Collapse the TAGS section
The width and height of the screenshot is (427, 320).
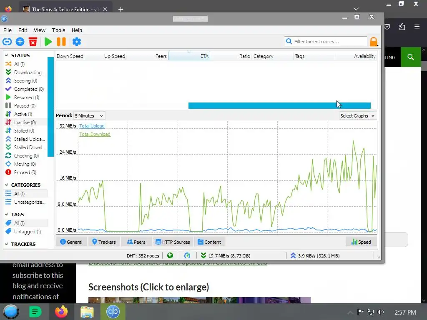(x=7, y=215)
